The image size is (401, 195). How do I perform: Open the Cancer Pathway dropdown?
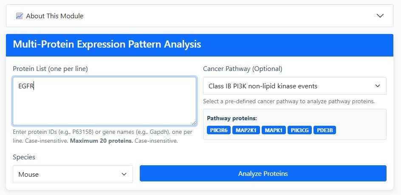[x=295, y=86]
